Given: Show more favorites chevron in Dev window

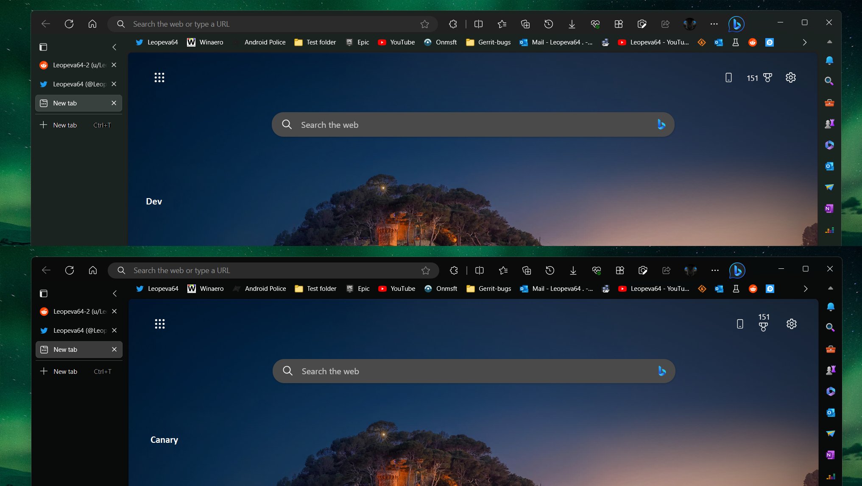Looking at the screenshot, I should [804, 42].
